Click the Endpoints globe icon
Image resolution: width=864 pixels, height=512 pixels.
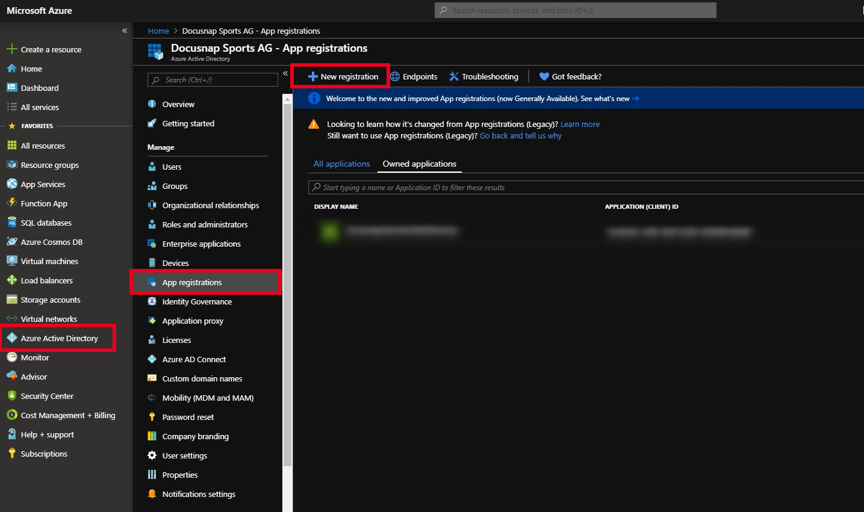(x=395, y=76)
